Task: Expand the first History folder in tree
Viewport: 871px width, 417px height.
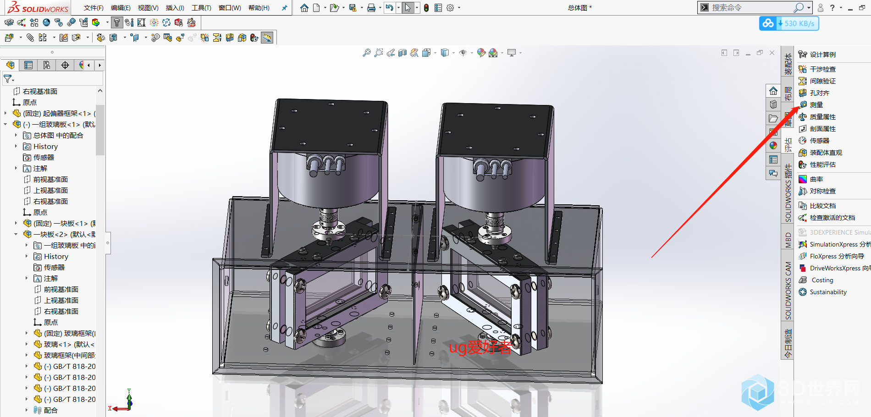Action: coord(16,146)
